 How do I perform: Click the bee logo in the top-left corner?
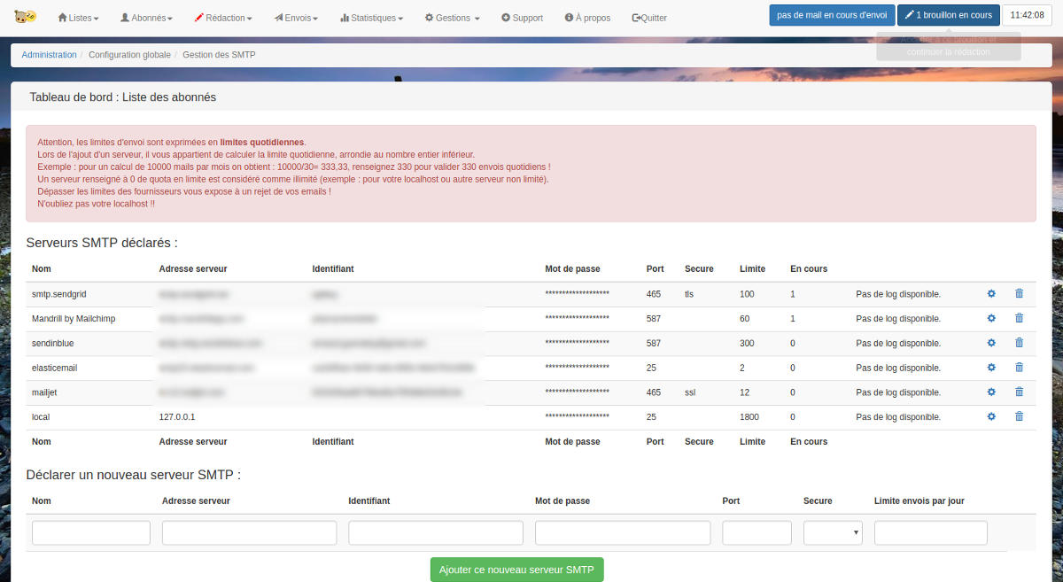[x=25, y=15]
